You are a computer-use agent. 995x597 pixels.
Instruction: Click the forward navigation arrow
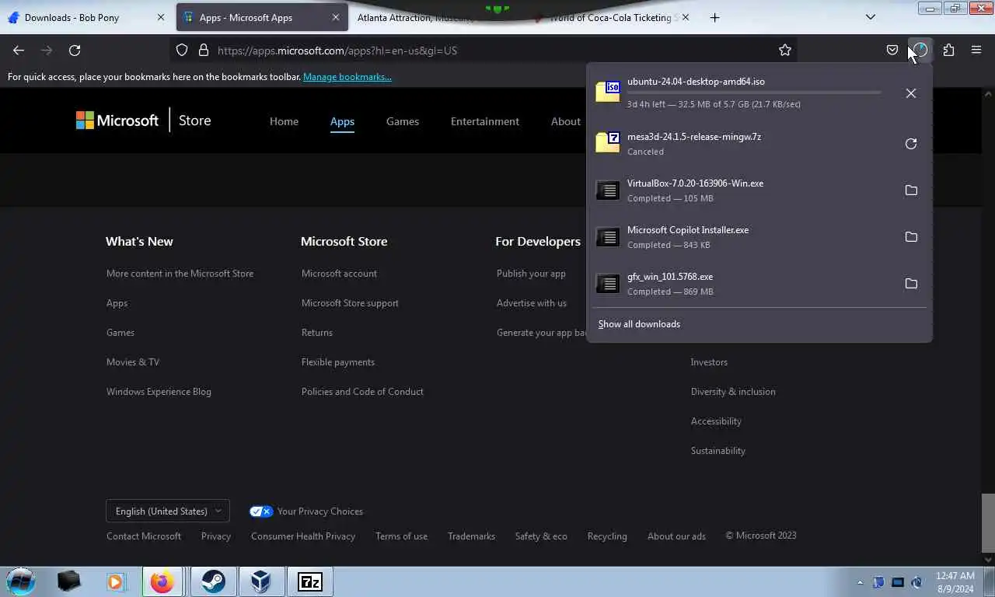click(47, 50)
